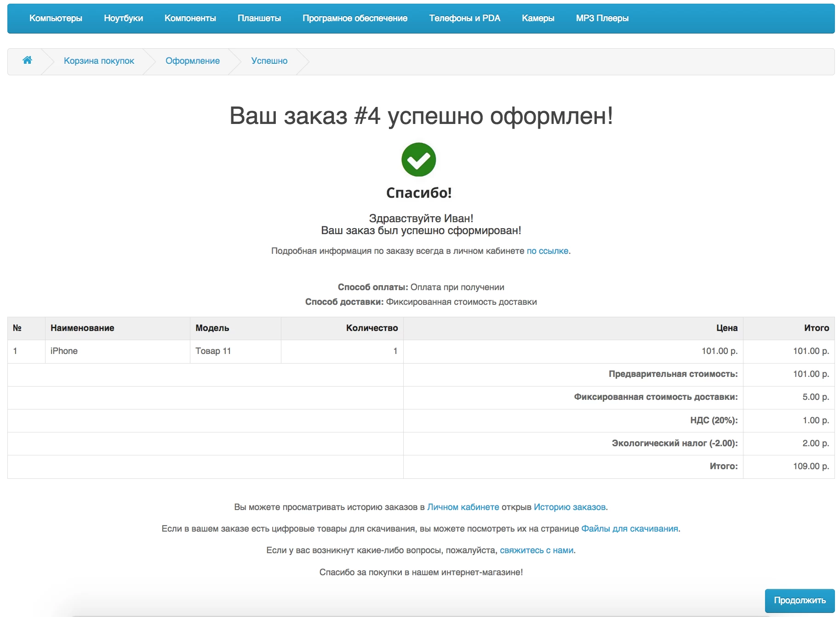Open the MP3 Плееры menu
The image size is (840, 617).
(x=602, y=18)
